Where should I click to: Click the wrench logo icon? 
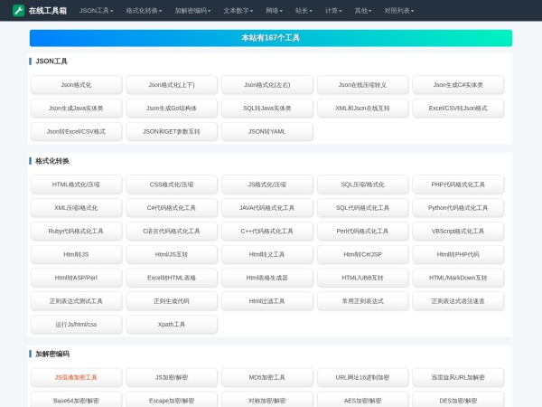click(18, 11)
